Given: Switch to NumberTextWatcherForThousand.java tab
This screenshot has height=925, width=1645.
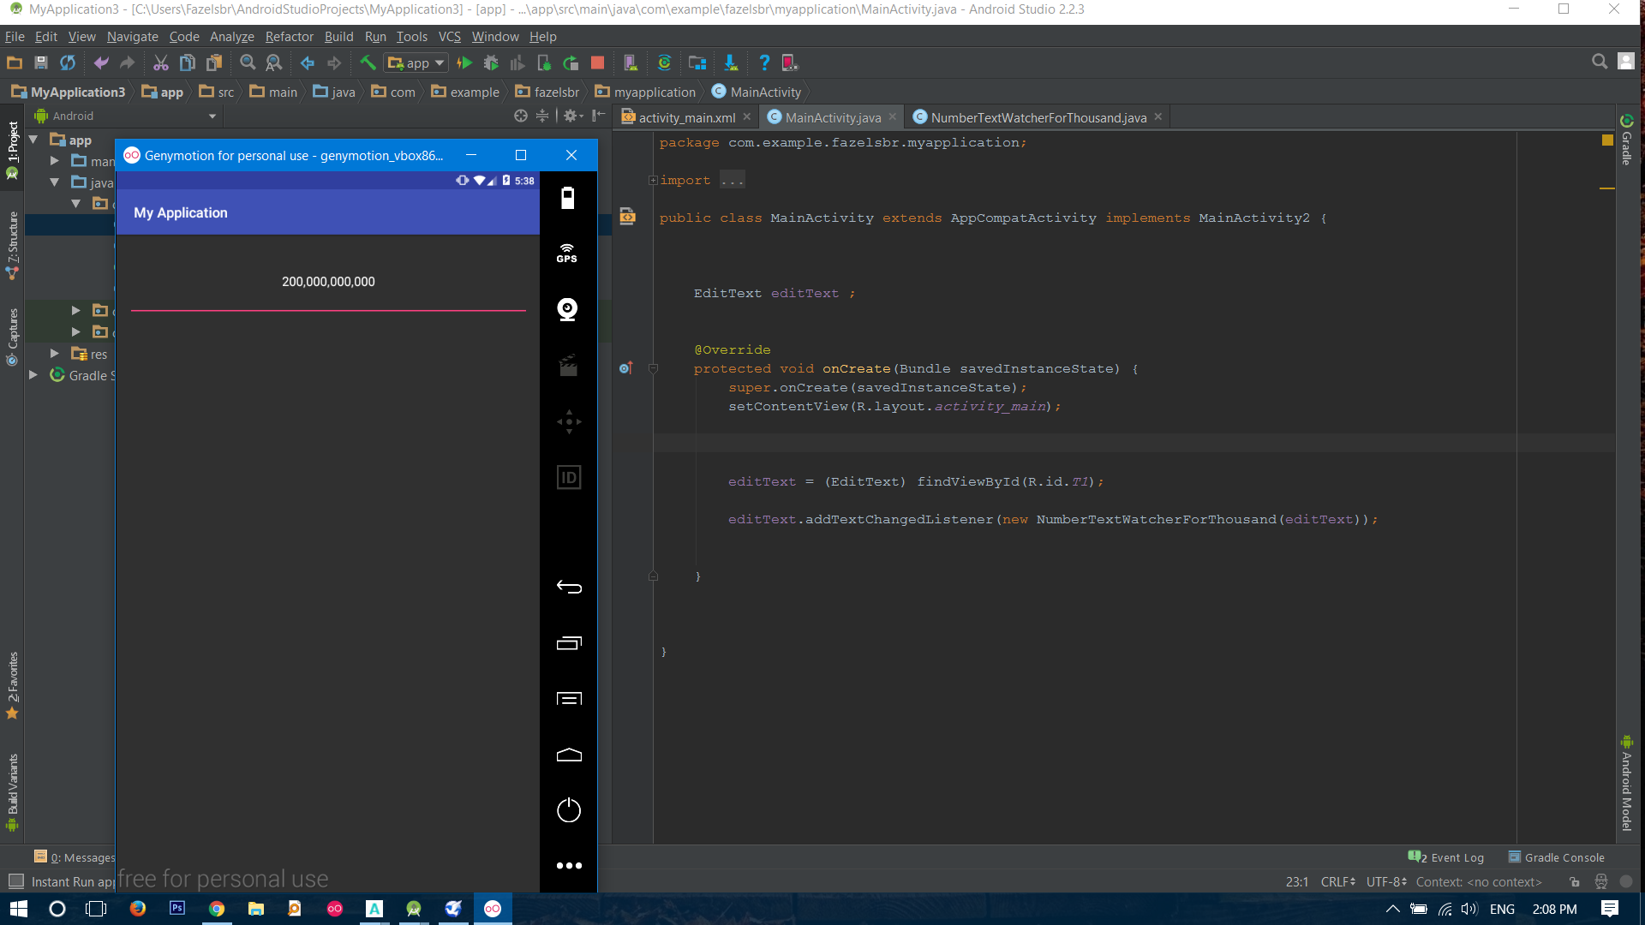Looking at the screenshot, I should [1038, 117].
